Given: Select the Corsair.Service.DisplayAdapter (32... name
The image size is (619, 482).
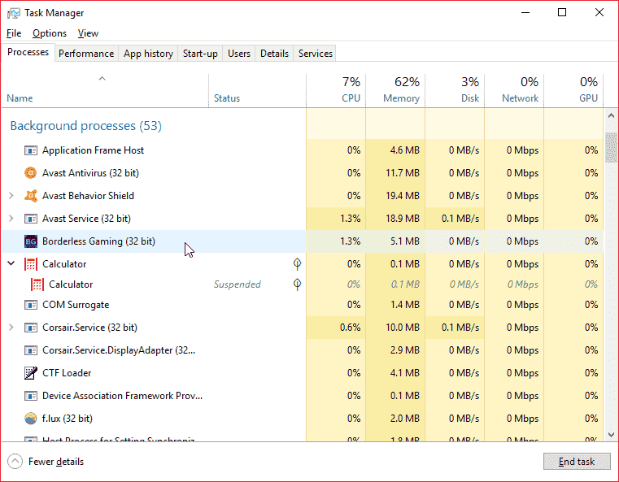Looking at the screenshot, I should coord(119,350).
